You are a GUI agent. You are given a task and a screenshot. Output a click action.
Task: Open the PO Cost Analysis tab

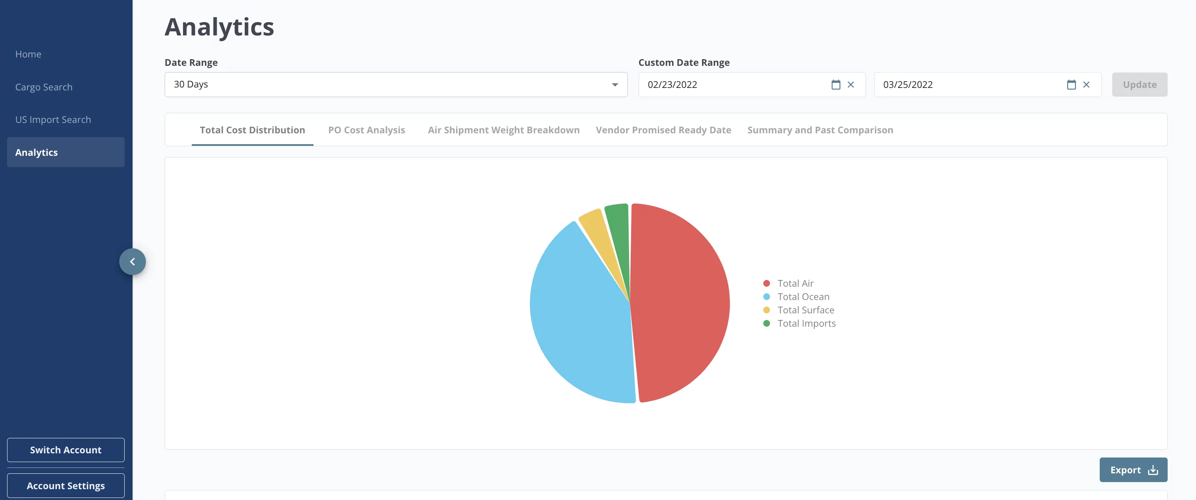coord(366,130)
